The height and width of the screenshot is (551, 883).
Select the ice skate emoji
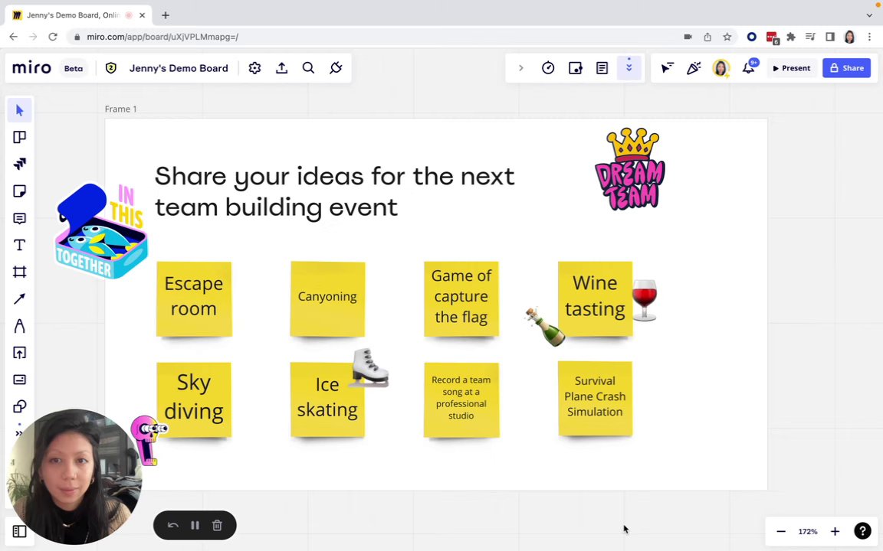(x=369, y=367)
